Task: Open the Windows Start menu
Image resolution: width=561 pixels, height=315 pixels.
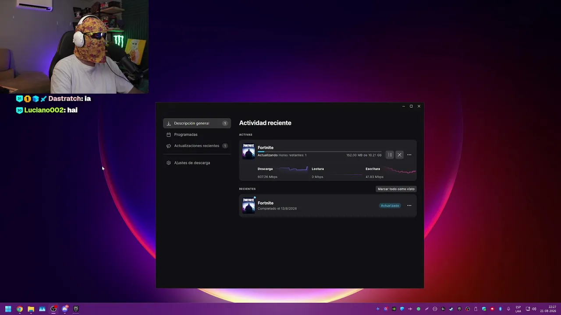Action: [8, 309]
